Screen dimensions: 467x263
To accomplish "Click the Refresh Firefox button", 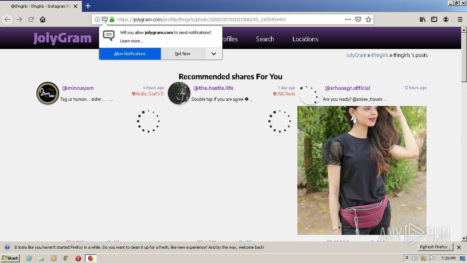I will point(435,247).
